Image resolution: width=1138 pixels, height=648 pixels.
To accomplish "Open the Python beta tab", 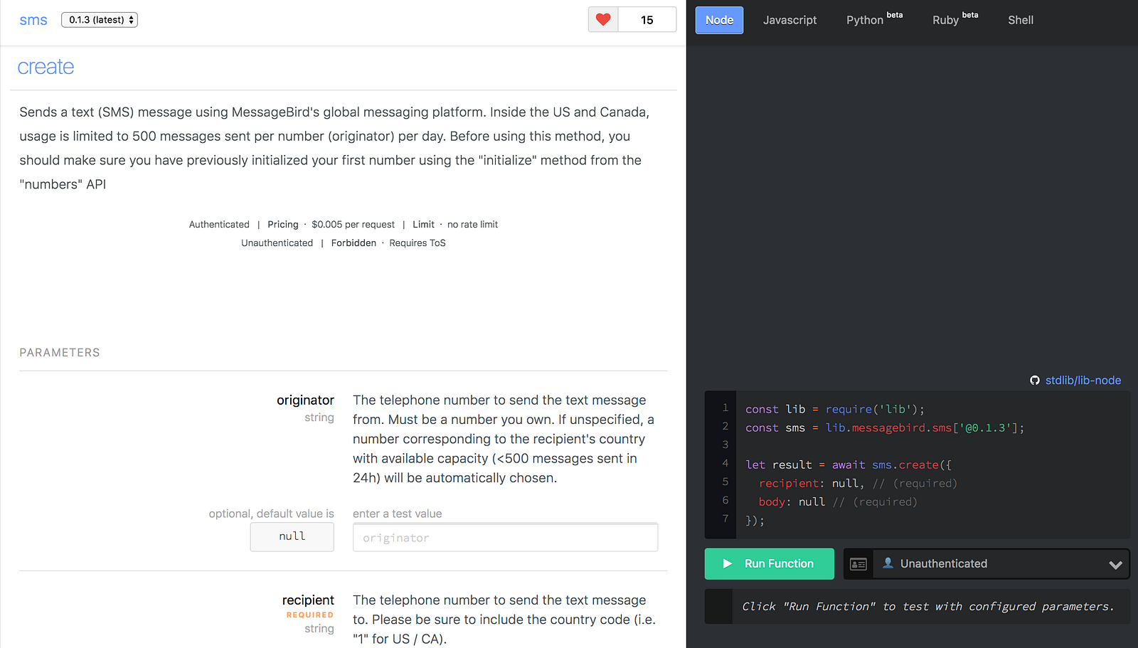I will click(874, 20).
